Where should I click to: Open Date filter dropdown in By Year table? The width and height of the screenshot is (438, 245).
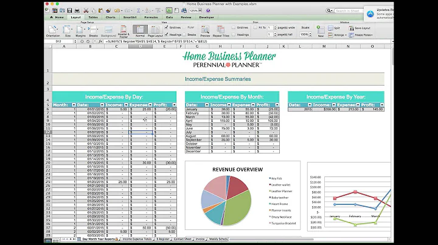310,105
